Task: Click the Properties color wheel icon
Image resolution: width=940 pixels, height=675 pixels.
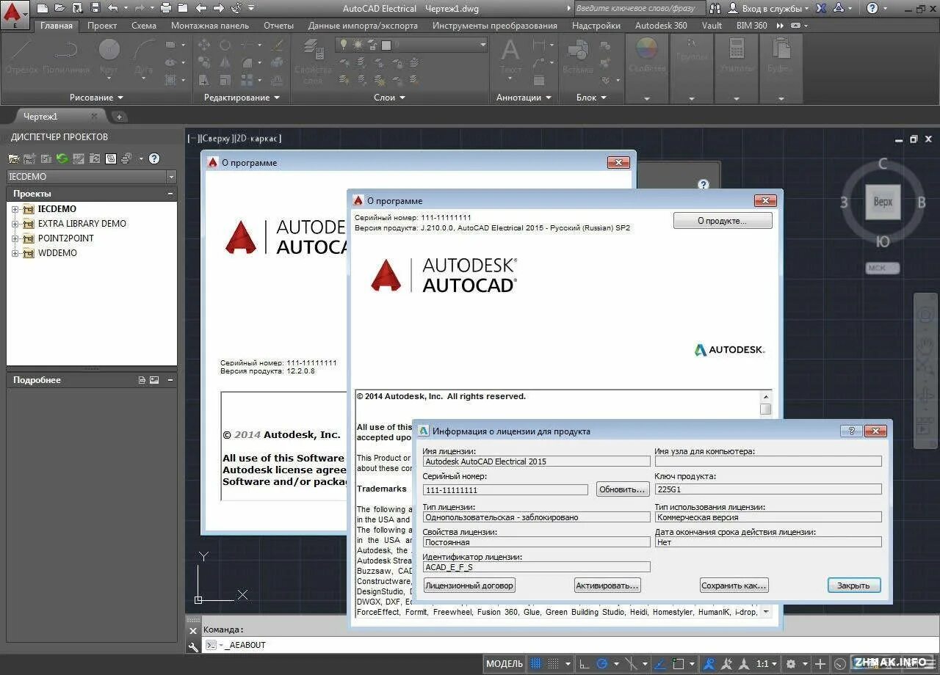Action: 646,48
